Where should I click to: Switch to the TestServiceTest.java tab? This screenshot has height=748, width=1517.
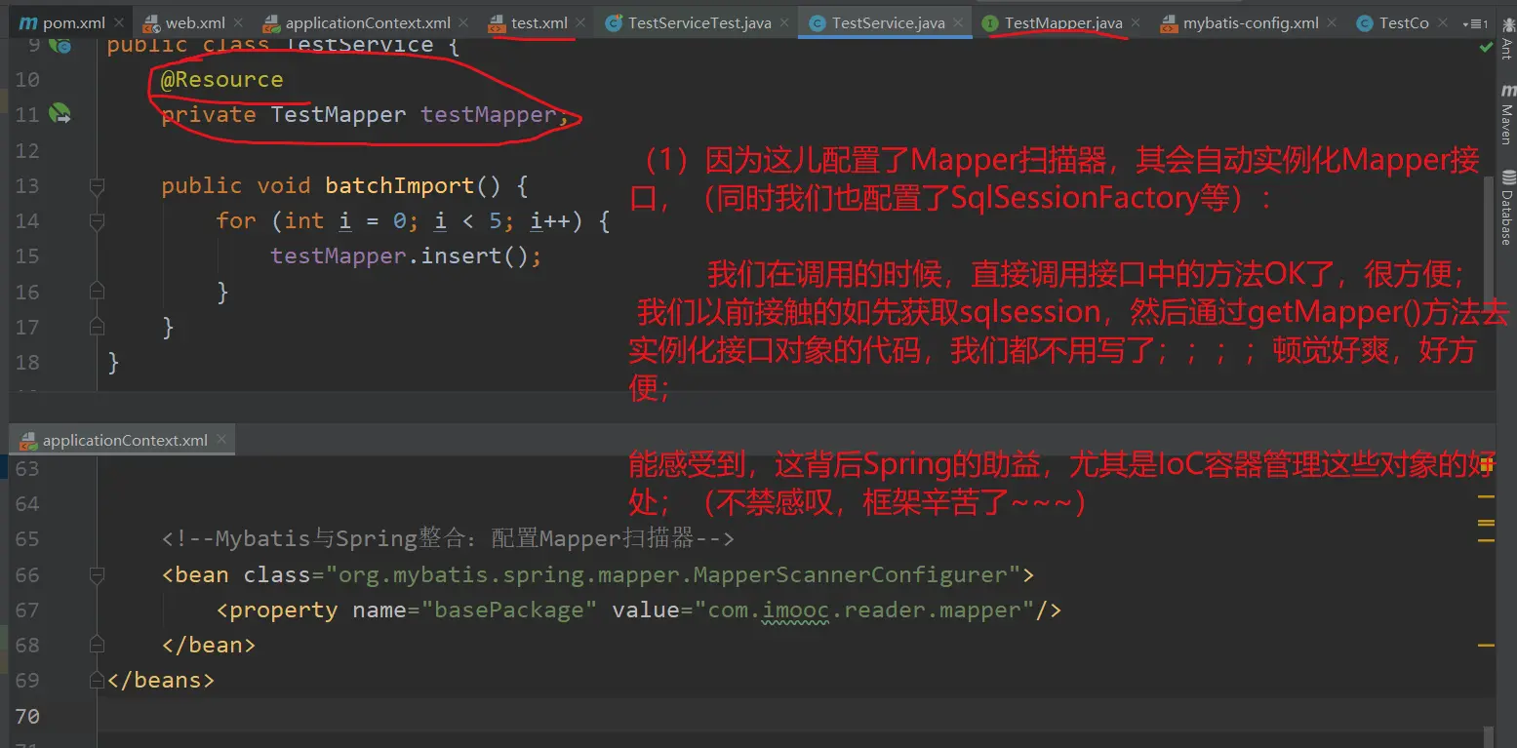point(698,23)
